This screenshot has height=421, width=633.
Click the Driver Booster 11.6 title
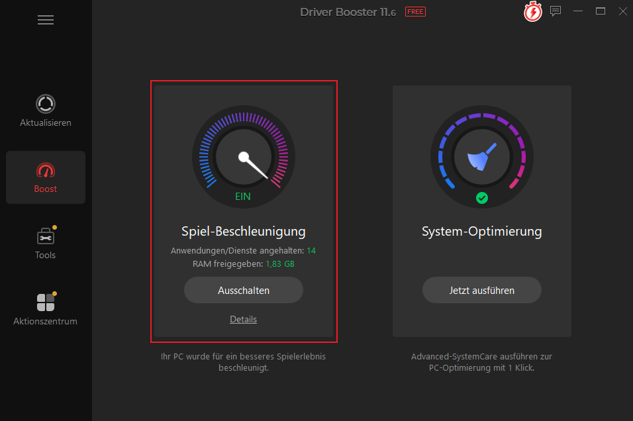tap(348, 12)
